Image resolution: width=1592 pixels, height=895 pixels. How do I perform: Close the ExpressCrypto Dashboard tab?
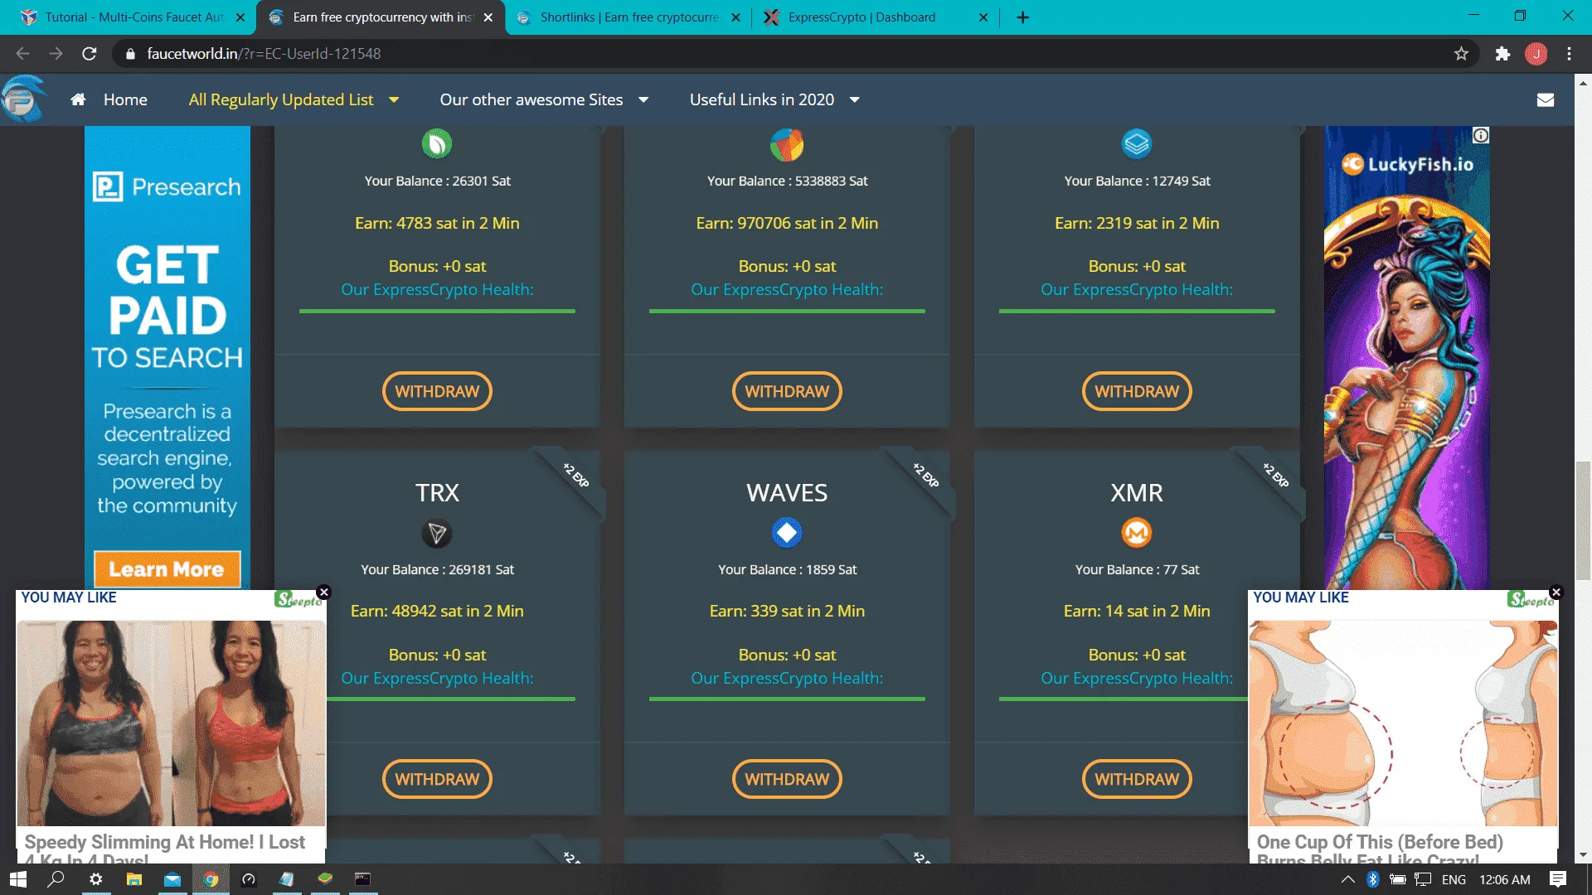[x=983, y=17]
